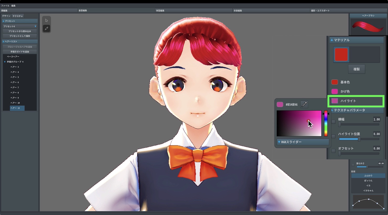
Task: Select ヘアー 6 in the list
Action: (x=15, y=82)
